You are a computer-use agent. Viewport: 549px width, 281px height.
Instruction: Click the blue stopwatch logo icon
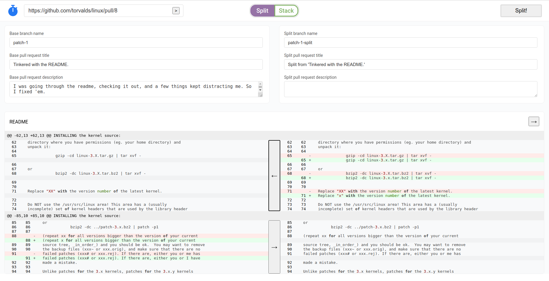point(13,11)
